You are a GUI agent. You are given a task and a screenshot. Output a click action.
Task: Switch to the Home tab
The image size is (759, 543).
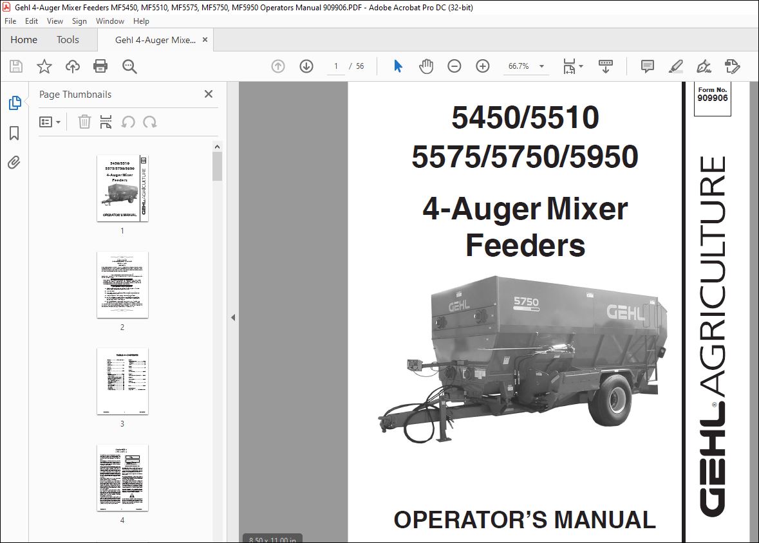(x=24, y=40)
